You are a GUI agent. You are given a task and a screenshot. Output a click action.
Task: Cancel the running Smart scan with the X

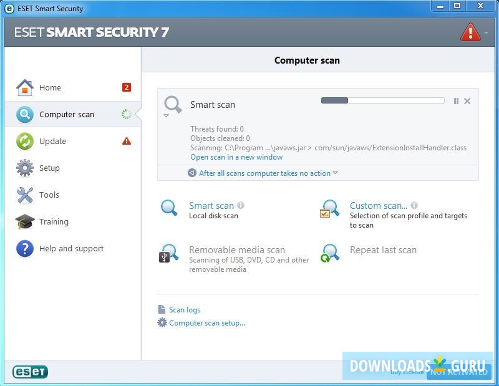(x=467, y=101)
